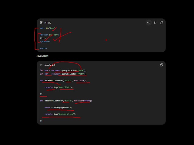The image size is (194, 145).
Task: Run the HTML code snippet
Action: pyautogui.click(x=155, y=23)
